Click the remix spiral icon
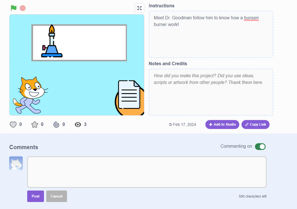 click(56, 125)
